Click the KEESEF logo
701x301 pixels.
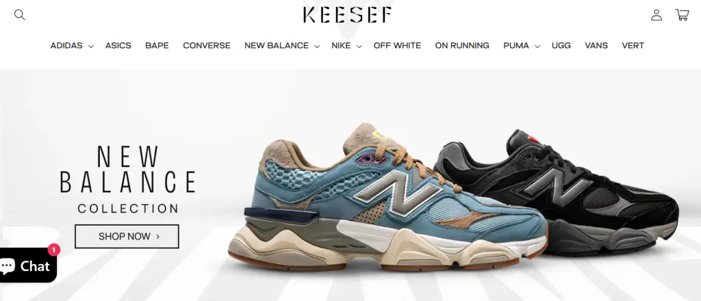[348, 15]
